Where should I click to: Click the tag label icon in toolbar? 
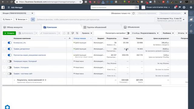pos(77,33)
